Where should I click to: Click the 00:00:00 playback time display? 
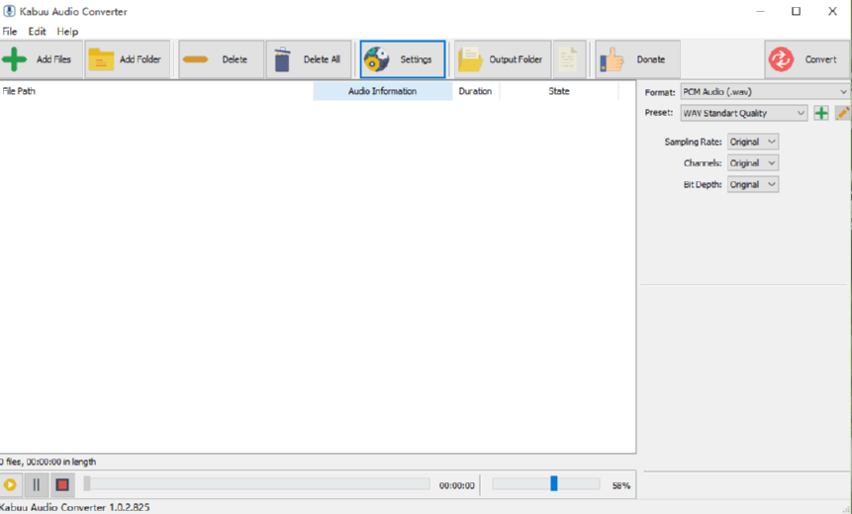point(456,485)
